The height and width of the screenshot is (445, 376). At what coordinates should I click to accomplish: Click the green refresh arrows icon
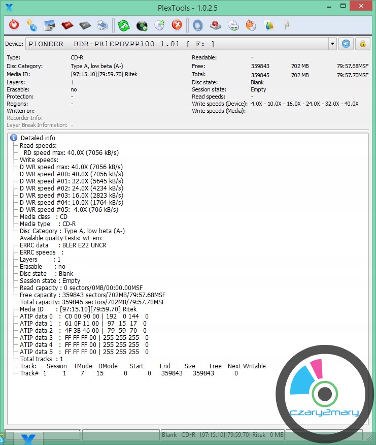pos(124,25)
